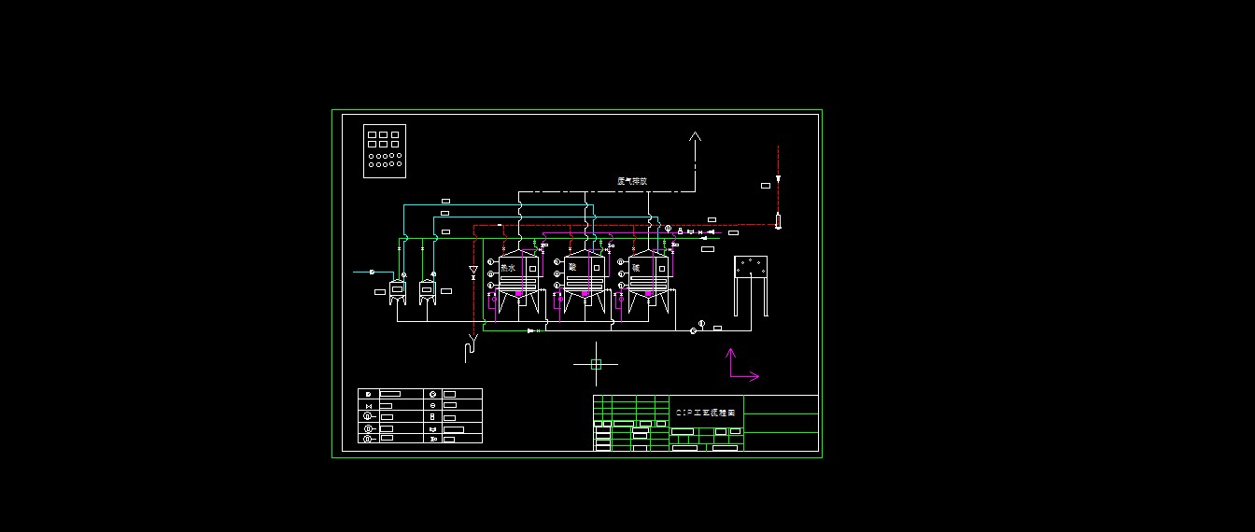The image size is (1255, 532).
Task: Select the 碱 alkali tank
Action: [649, 279]
